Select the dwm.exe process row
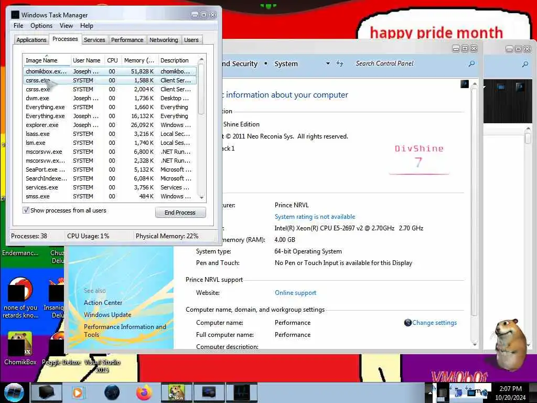The height and width of the screenshot is (403, 537). pos(110,98)
